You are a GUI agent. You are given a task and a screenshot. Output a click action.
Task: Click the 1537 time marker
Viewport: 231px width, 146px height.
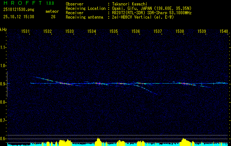[x=158, y=31]
